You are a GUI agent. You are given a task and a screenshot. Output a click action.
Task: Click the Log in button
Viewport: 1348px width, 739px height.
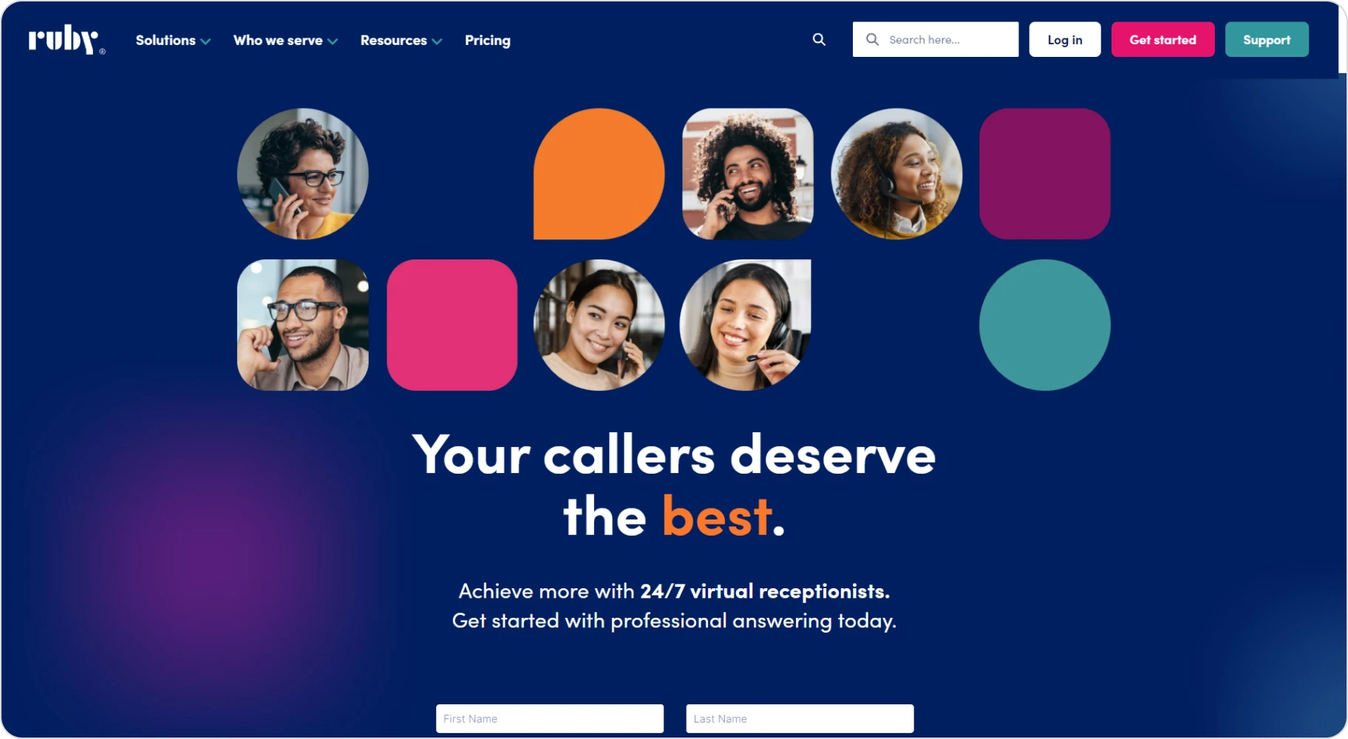pyautogui.click(x=1064, y=39)
